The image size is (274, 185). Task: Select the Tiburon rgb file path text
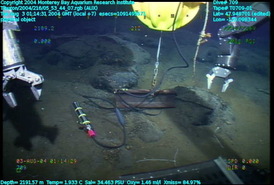coord(49,8)
